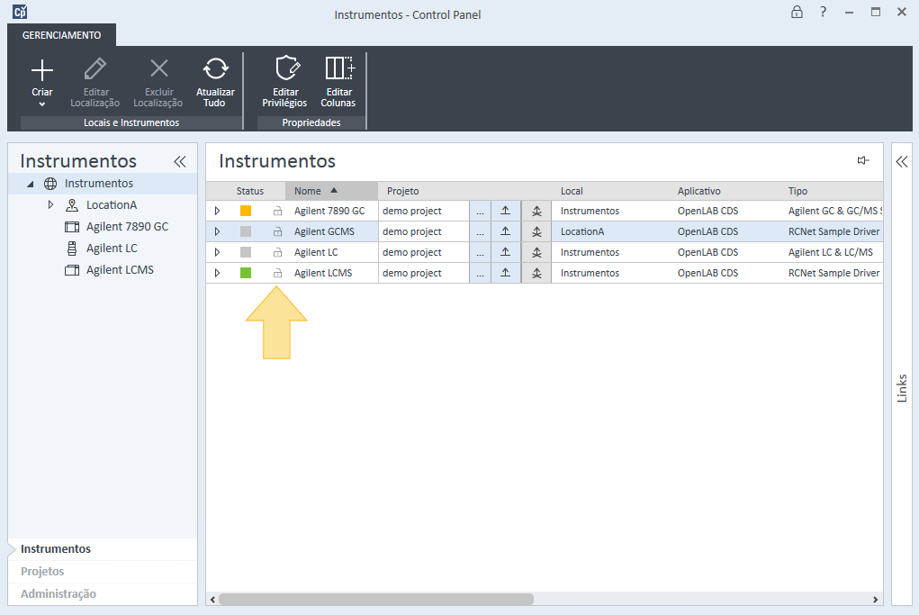919x615 pixels.
Task: Expand the Agilent GCMS table row
Action: (217, 231)
